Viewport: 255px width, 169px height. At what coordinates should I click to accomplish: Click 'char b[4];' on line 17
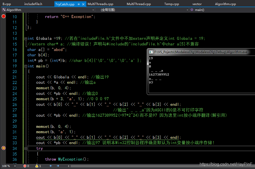click(38, 55)
